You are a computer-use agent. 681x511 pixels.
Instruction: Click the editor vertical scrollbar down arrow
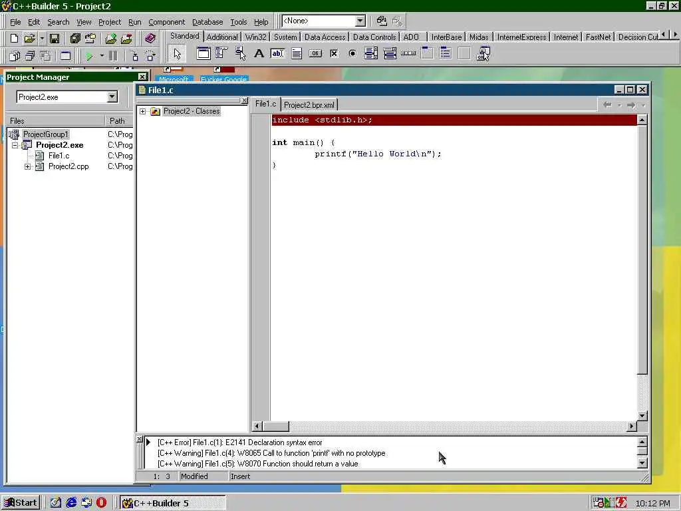(642, 416)
